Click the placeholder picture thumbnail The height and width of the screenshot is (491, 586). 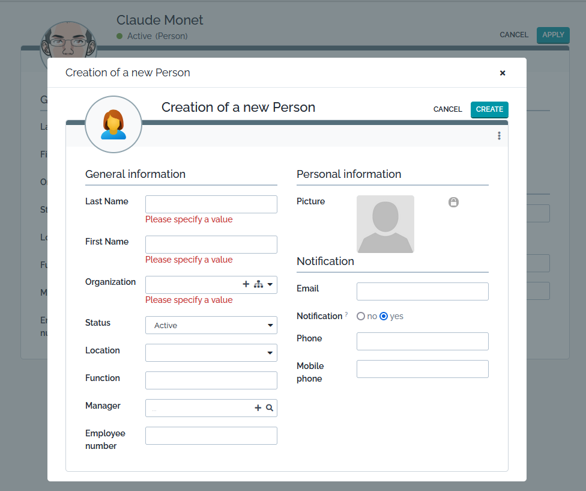[x=385, y=224]
